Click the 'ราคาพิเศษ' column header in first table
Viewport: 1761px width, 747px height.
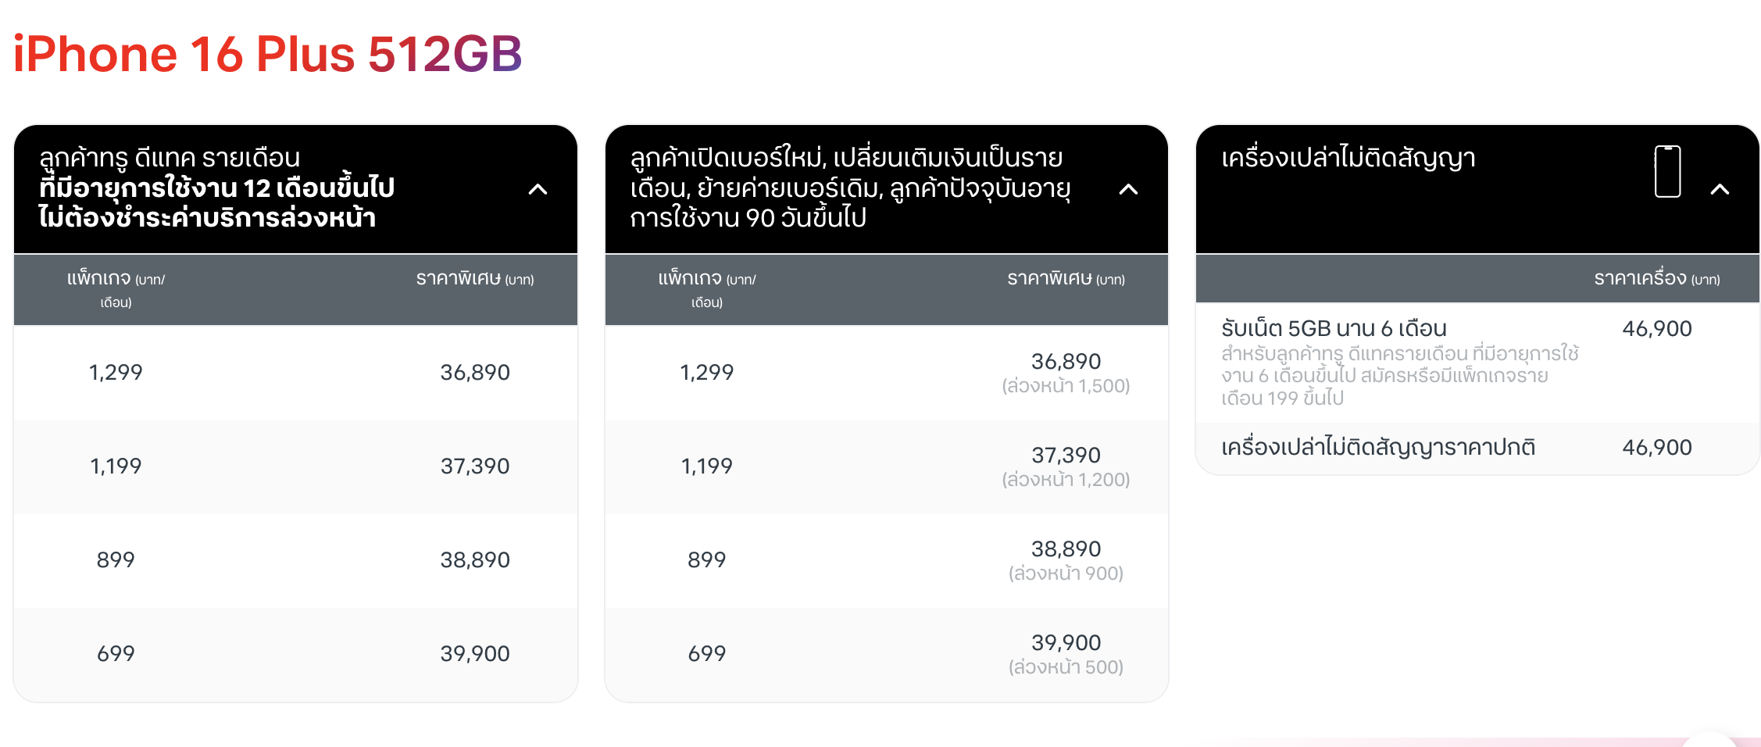pos(474,279)
